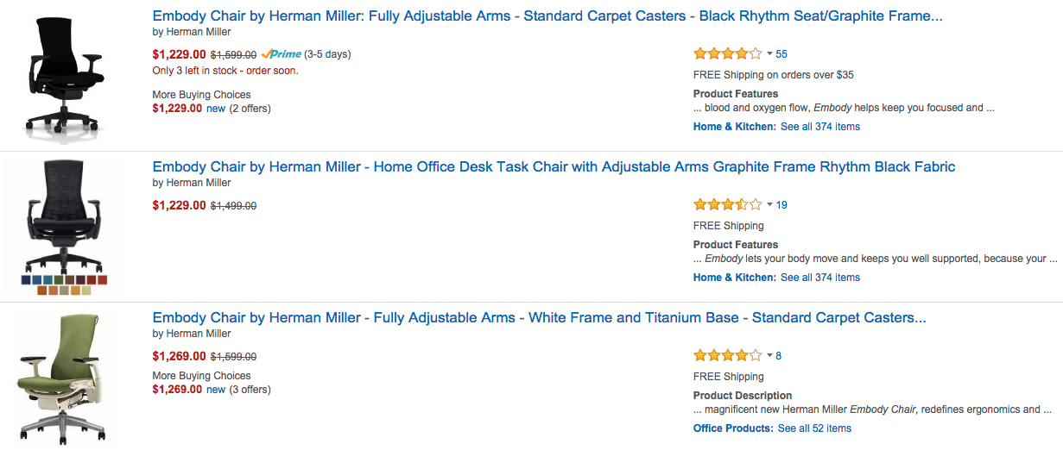Click "new" under the first listing's More Buying Choices
The width and height of the screenshot is (1063, 450).
[x=216, y=109]
